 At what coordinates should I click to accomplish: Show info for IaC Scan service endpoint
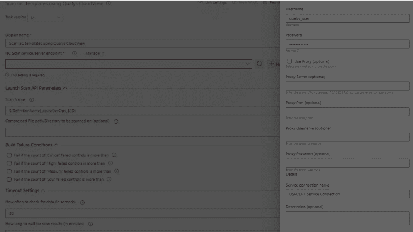pyautogui.click(x=75, y=53)
